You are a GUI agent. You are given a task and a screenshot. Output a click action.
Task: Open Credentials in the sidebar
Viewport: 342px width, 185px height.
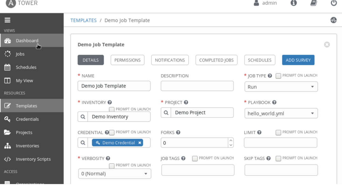(x=32, y=119)
